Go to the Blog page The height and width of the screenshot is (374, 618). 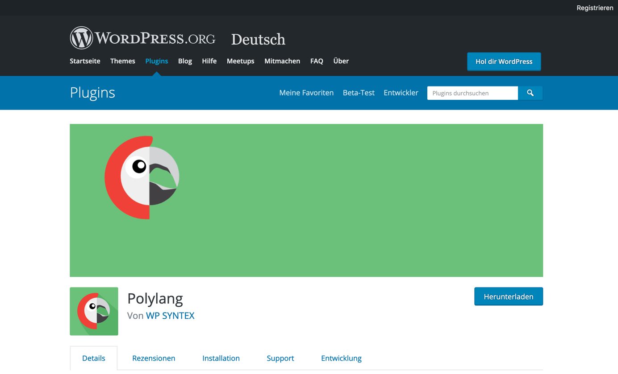click(x=185, y=61)
